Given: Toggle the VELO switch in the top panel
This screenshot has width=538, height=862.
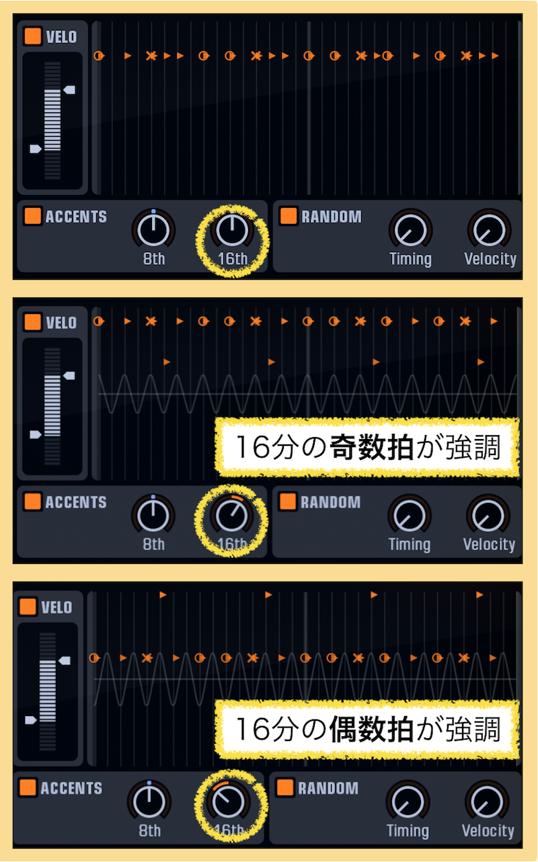Looking at the screenshot, I should pos(32,36).
